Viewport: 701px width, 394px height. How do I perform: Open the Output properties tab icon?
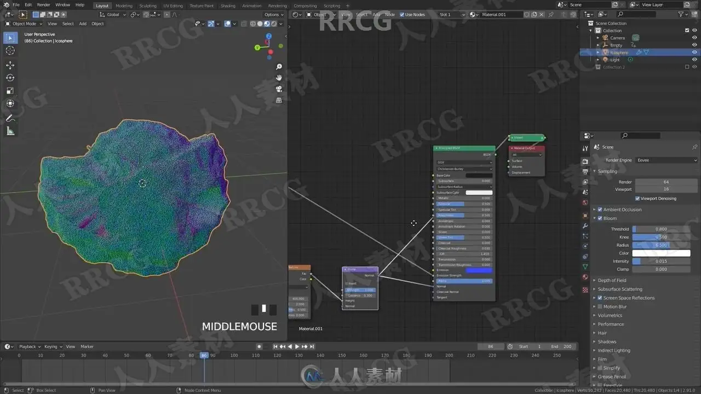[585, 172]
